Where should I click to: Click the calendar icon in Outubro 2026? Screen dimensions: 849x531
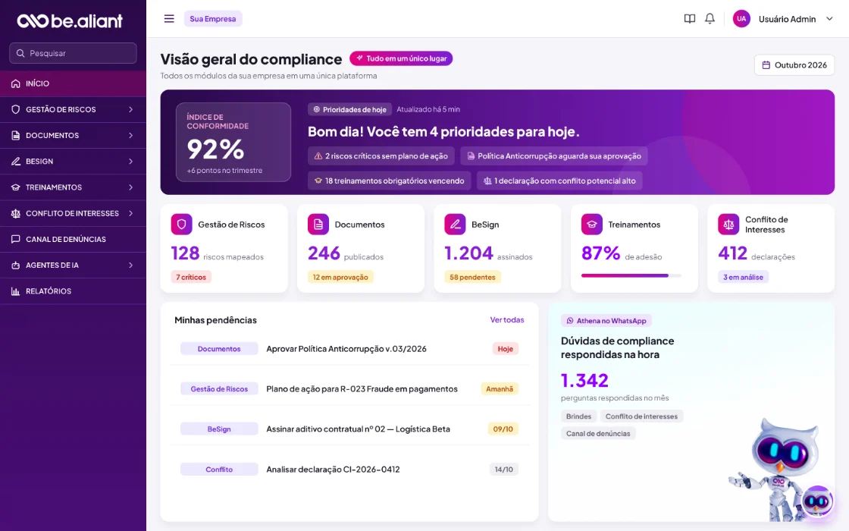tap(766, 65)
